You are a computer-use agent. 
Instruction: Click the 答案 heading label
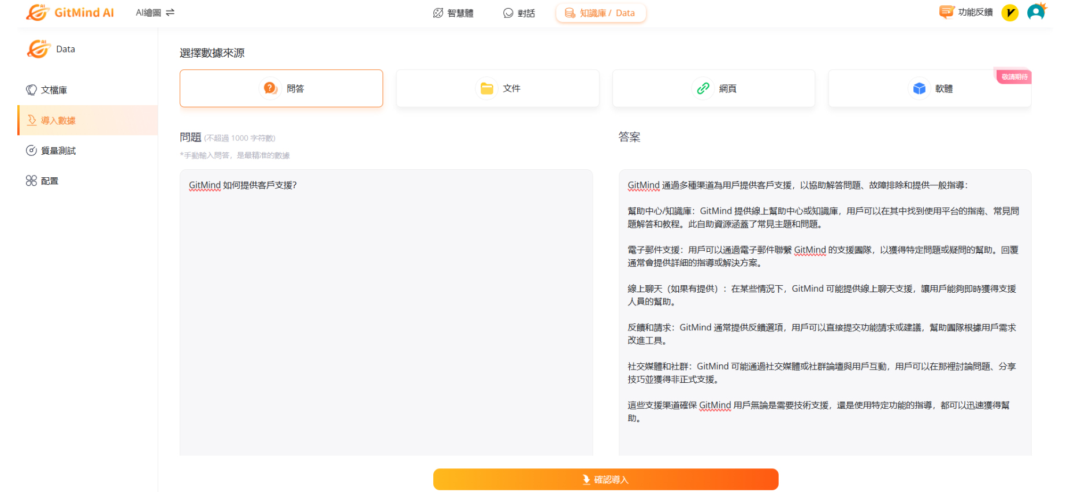pos(629,137)
